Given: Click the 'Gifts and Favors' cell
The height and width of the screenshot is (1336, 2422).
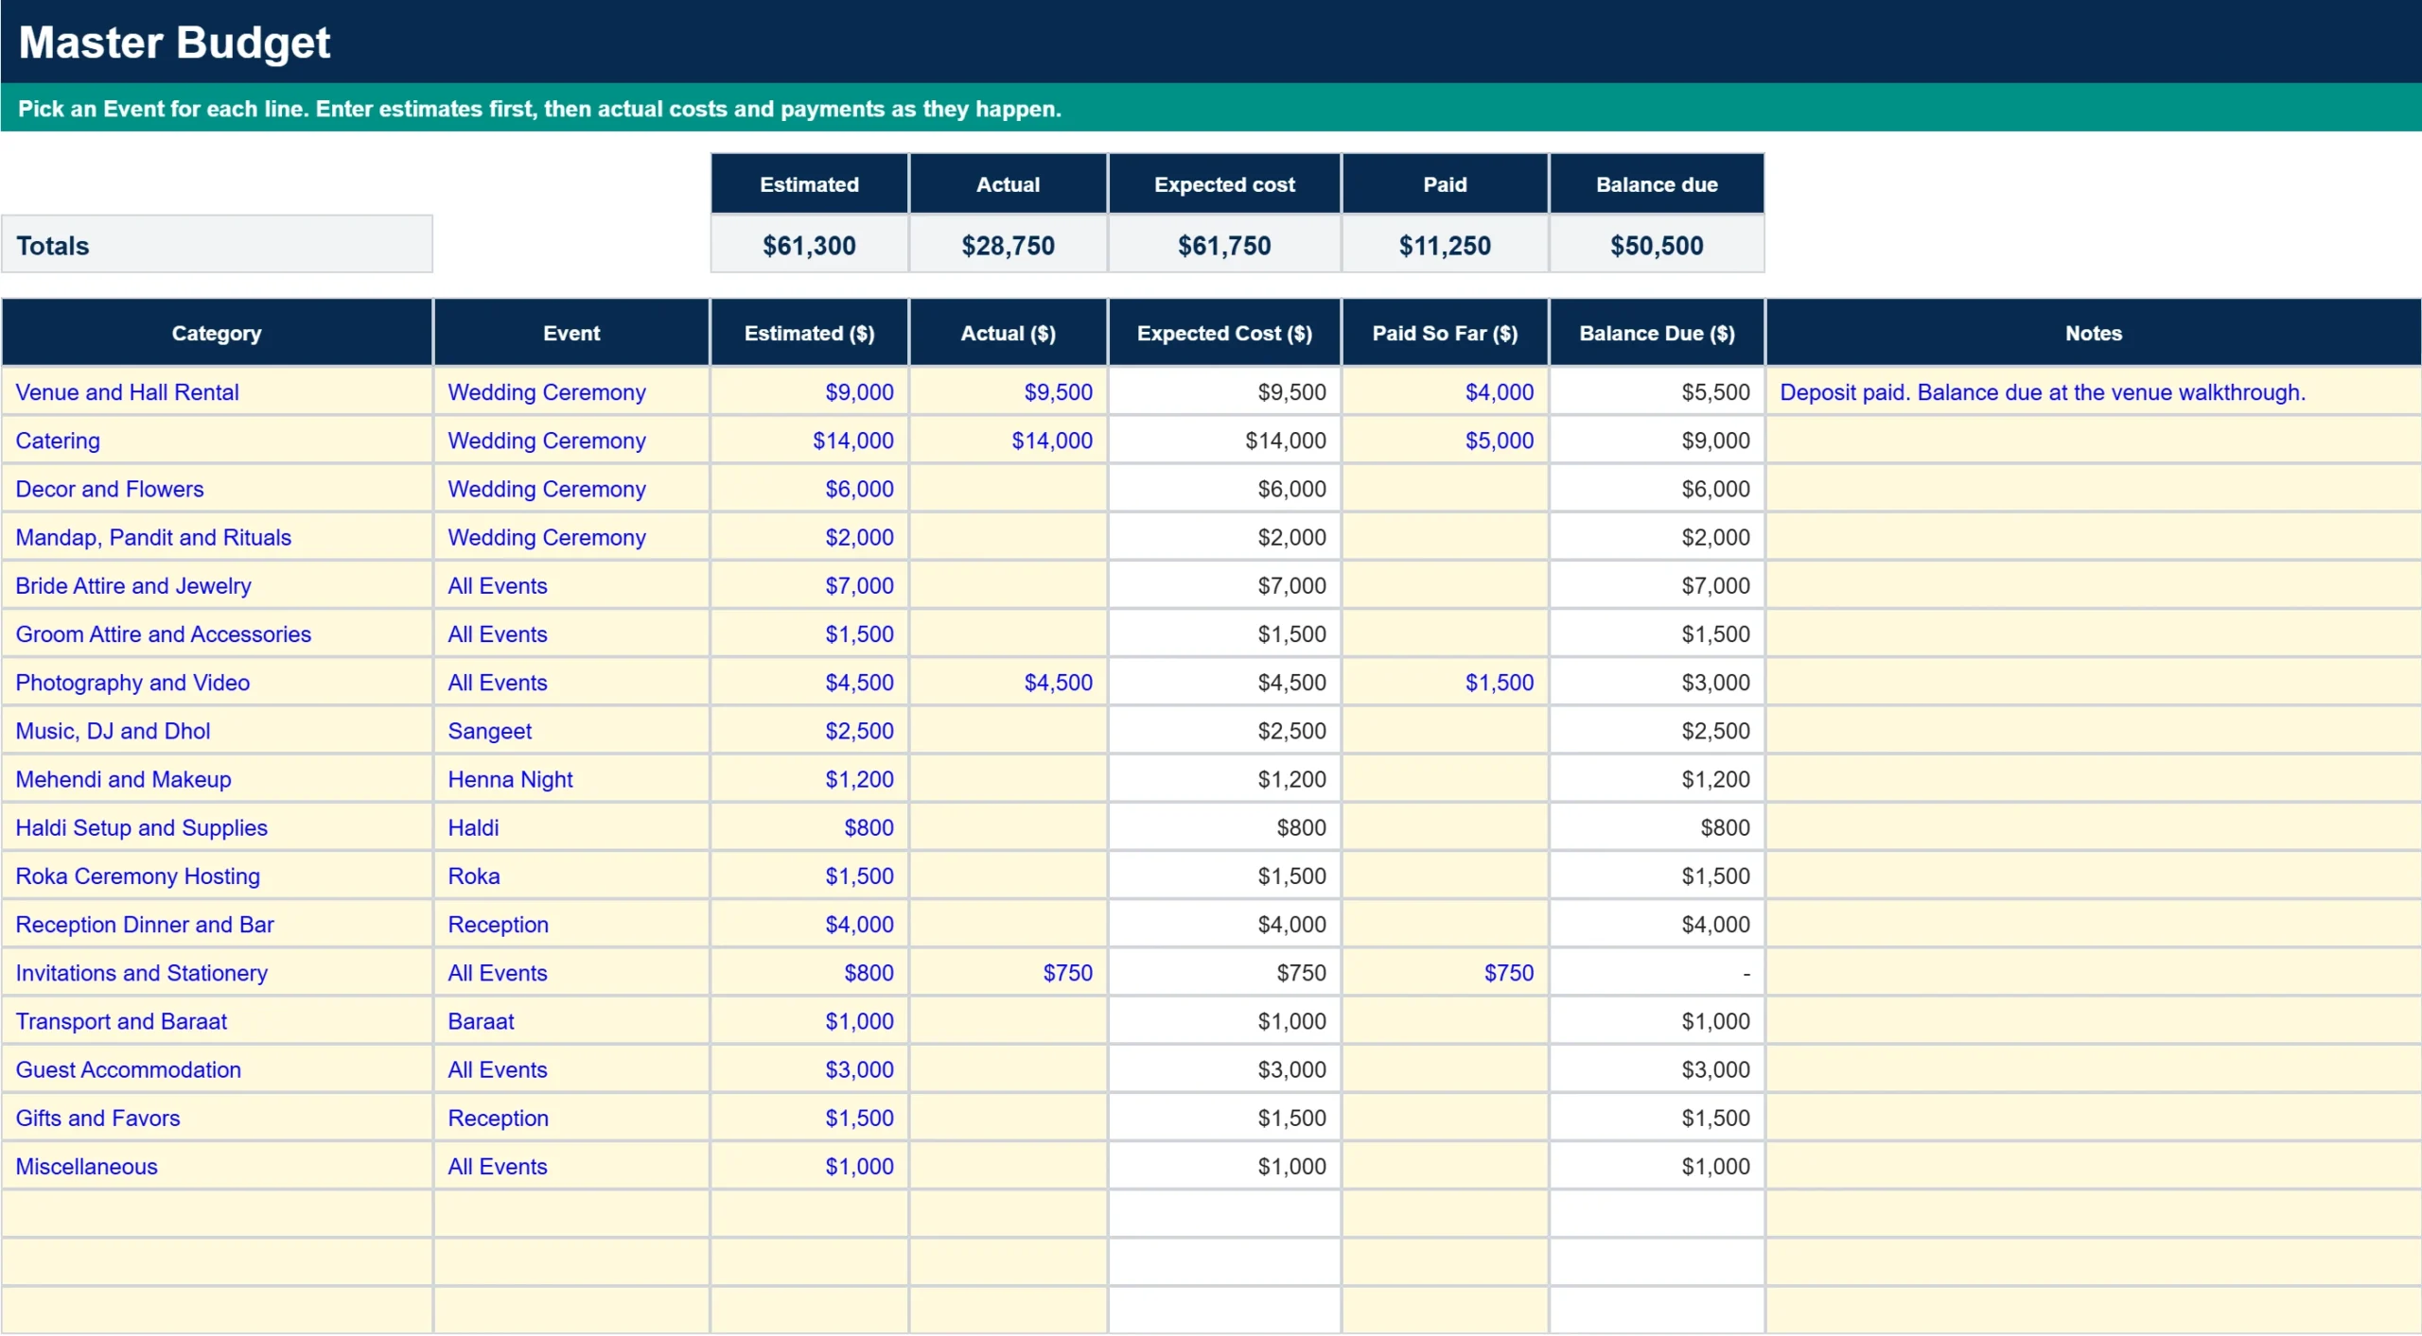Looking at the screenshot, I should 217,1117.
